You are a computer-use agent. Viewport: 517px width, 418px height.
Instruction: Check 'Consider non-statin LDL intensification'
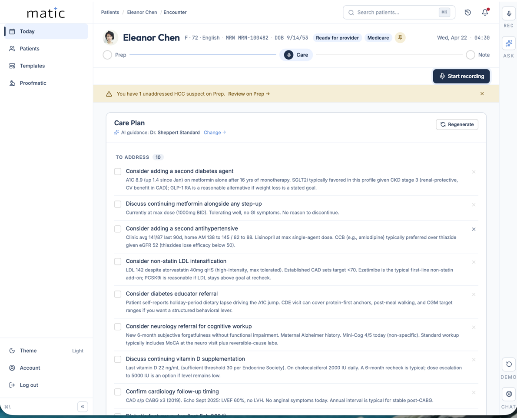118,261
